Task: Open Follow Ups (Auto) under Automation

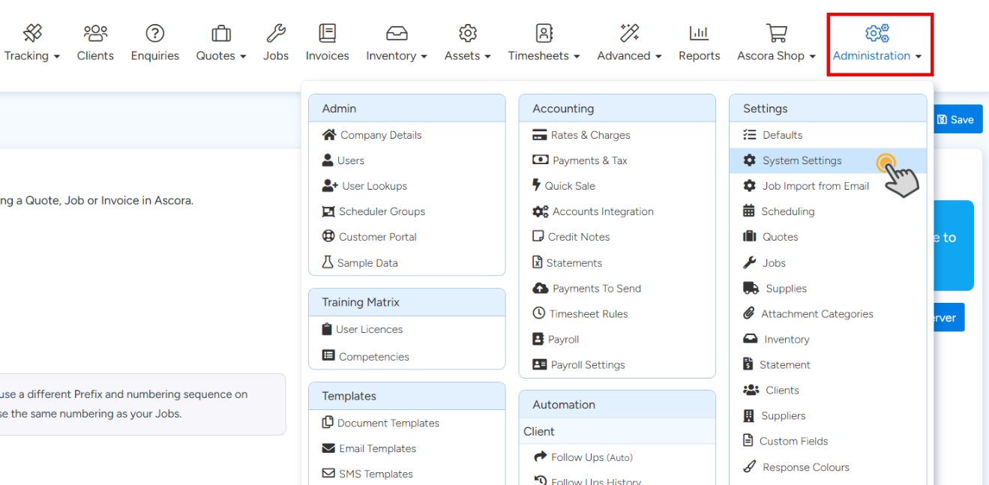Action: 592,457
